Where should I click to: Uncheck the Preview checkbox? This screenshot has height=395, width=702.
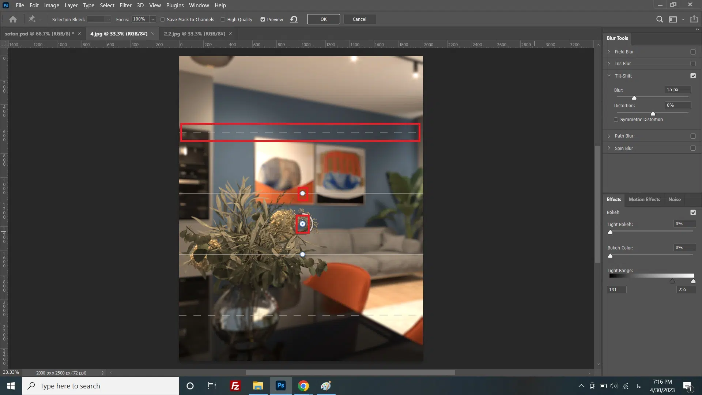pyautogui.click(x=263, y=19)
